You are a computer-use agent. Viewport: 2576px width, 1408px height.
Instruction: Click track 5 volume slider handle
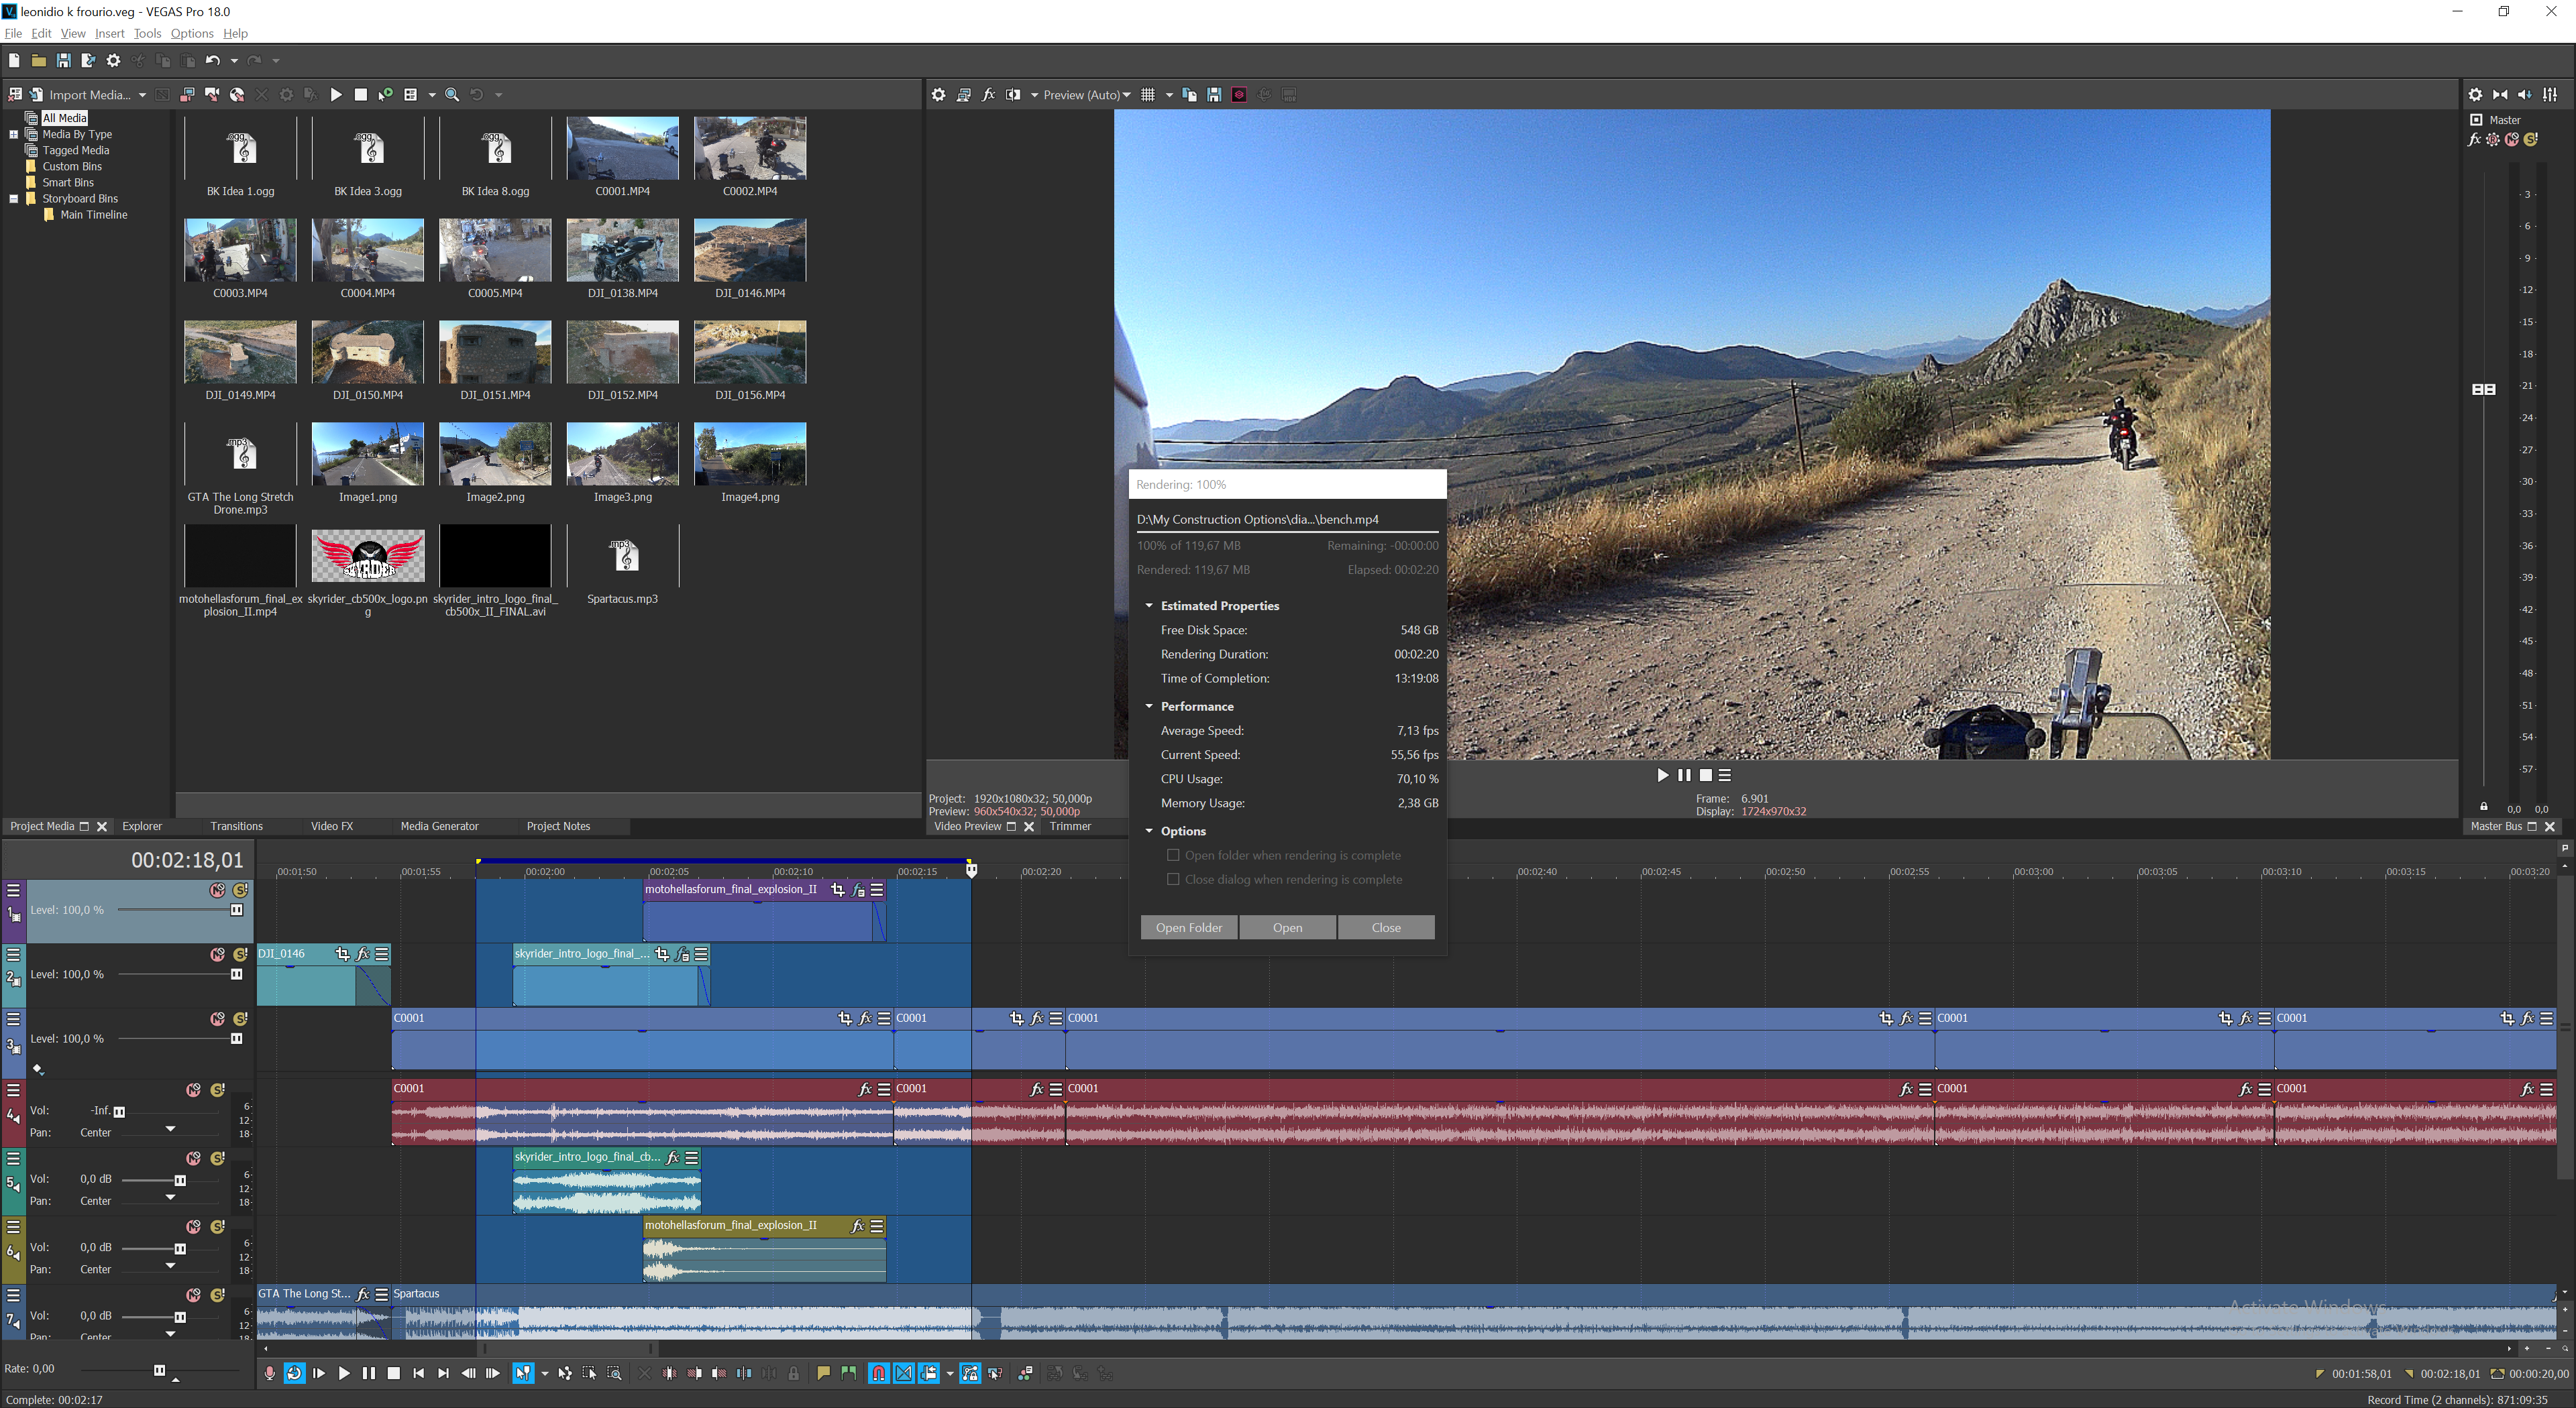pyautogui.click(x=180, y=1180)
